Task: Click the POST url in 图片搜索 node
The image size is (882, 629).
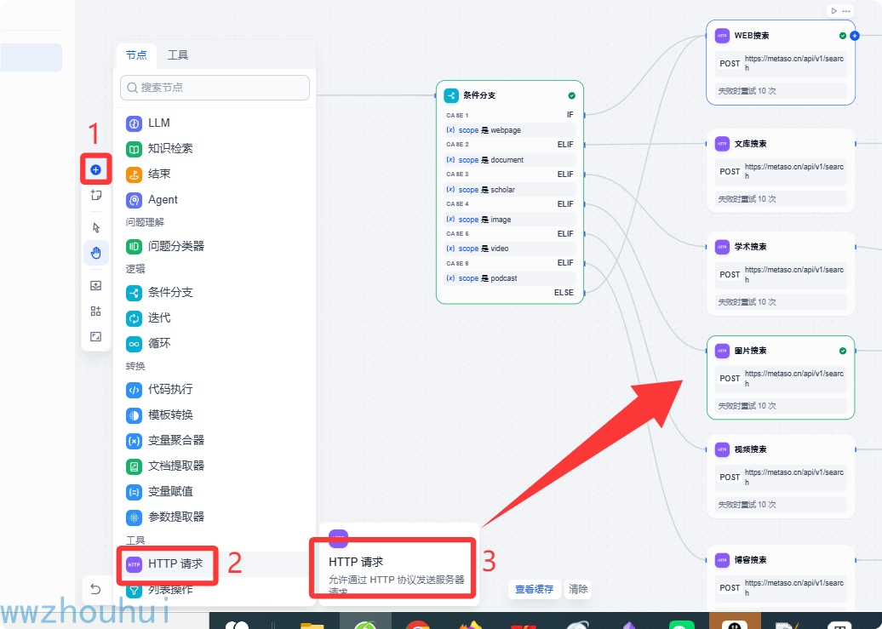Action: [781, 378]
